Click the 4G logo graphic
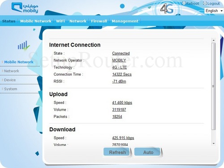 tap(167, 9)
